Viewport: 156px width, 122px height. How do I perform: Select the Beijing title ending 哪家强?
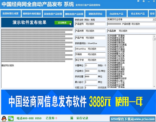(x=115, y=76)
